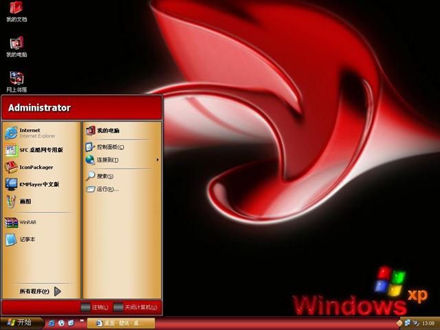Image resolution: width=440 pixels, height=330 pixels.
Task: Open 画图 paint program
Action: point(41,201)
